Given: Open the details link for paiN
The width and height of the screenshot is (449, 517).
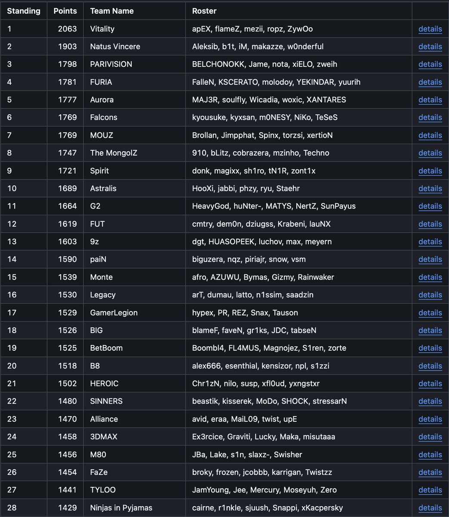Looking at the screenshot, I should (x=430, y=259).
